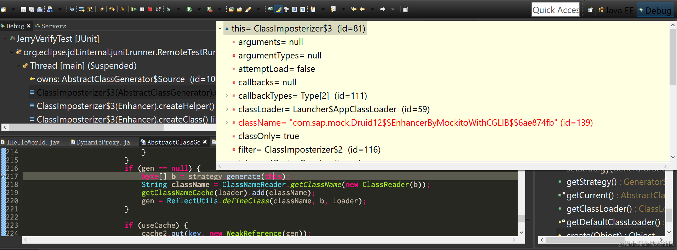Open the External Tools dropdown arrow

220,9
